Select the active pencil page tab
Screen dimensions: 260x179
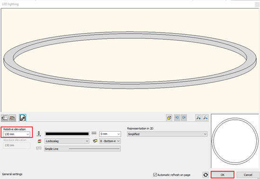23,118
